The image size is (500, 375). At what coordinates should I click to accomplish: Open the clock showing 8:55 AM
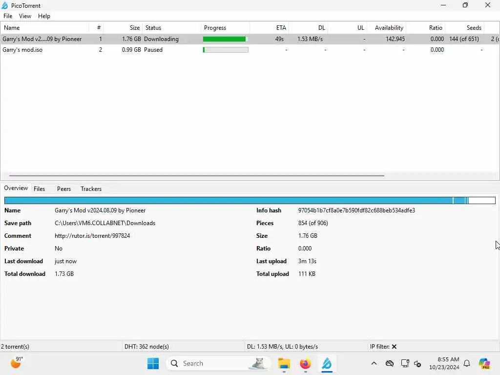[x=444, y=363]
